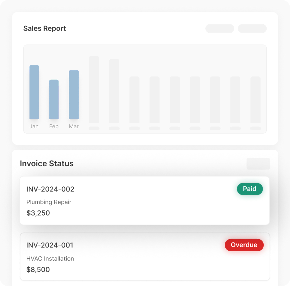Open invoice INV-2024-001
Screen dimensions: 290x286
click(50, 245)
